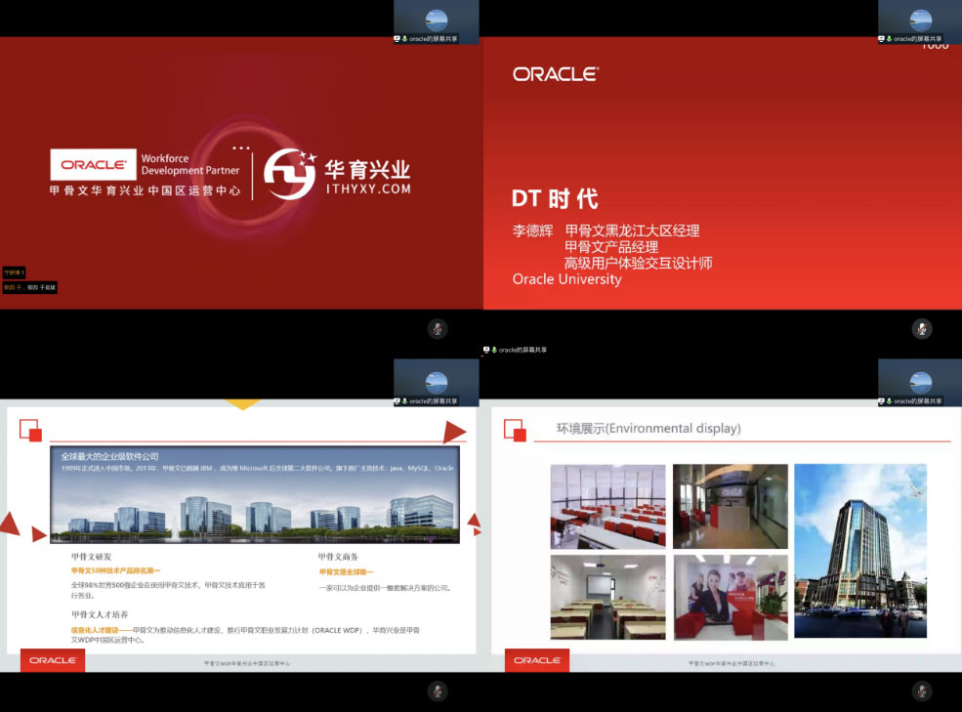Open presenter video thumbnail above the DT 时代 slide
This screenshot has height=712, width=962.
(919, 18)
